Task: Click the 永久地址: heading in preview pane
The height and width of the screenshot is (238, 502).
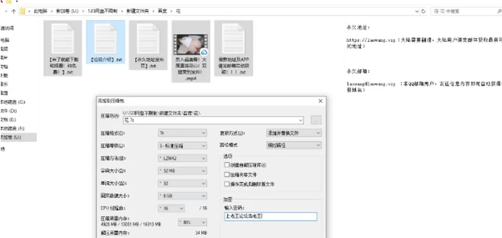Action: click(359, 28)
